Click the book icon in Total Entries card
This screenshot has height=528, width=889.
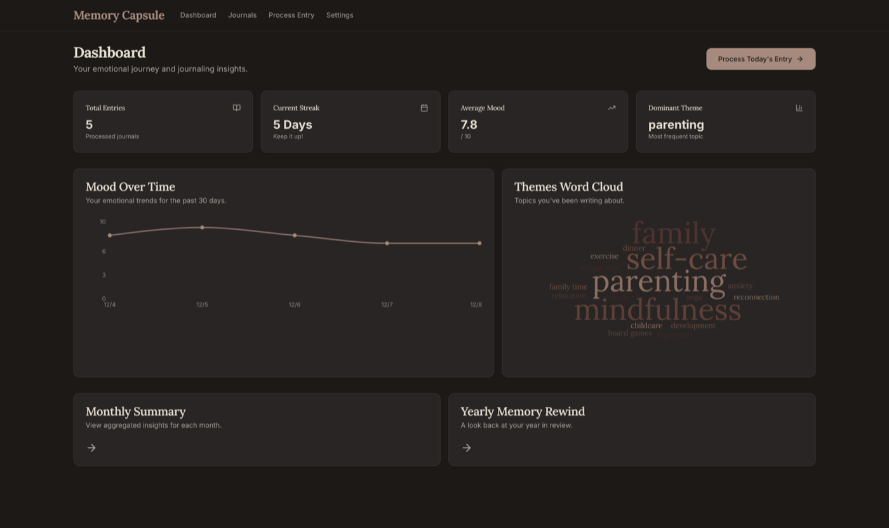(x=236, y=108)
